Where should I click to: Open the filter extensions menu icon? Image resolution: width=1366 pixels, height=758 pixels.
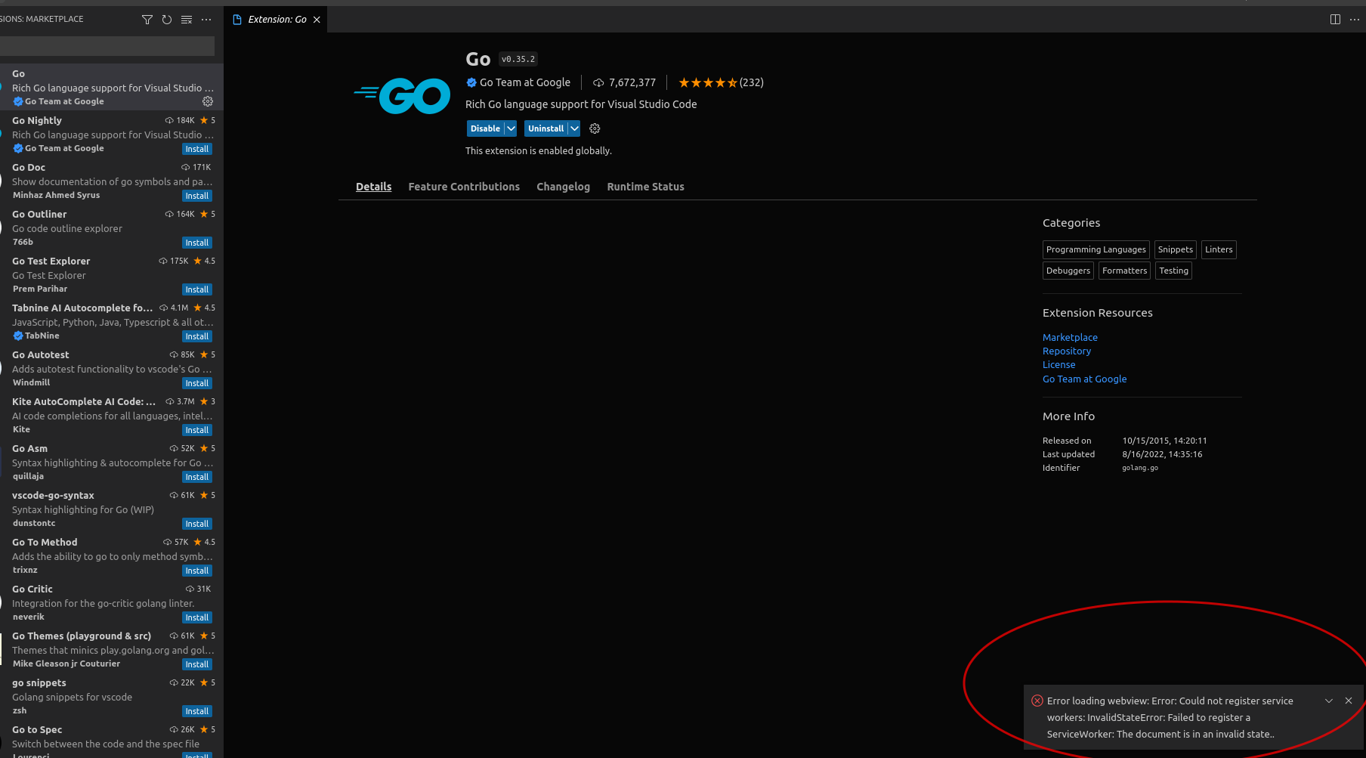coord(147,20)
